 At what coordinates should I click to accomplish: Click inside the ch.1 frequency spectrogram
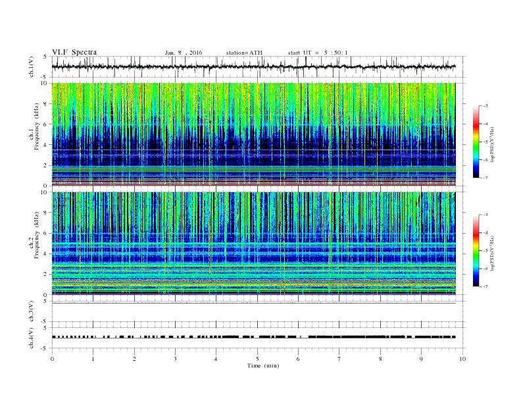coord(253,134)
